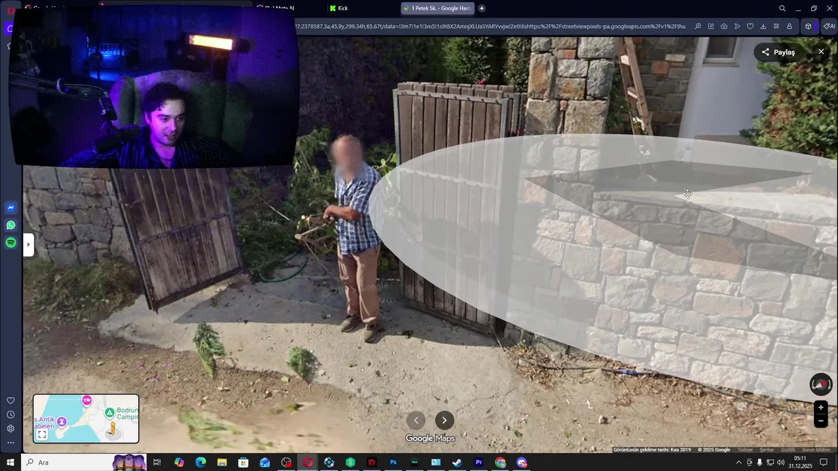838x471 pixels.
Task: Click the send flow arrow icon
Action: pos(737,26)
